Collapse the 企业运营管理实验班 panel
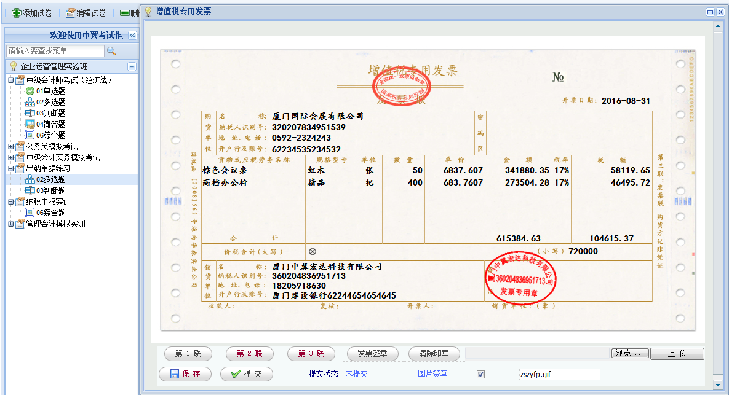Screen dimensions: 729x395 pos(132,67)
